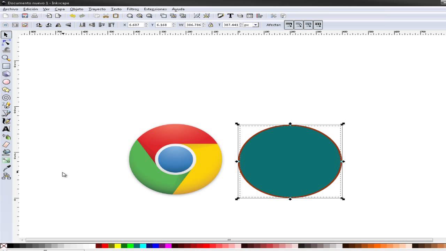Open the XML editor icon
This screenshot has width=446, height=251.
[249, 16]
